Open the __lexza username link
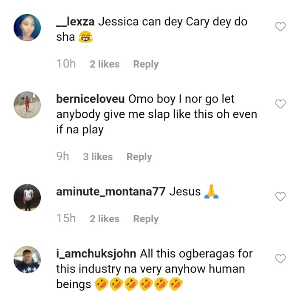Screen dimensions: 306x306 (75, 22)
